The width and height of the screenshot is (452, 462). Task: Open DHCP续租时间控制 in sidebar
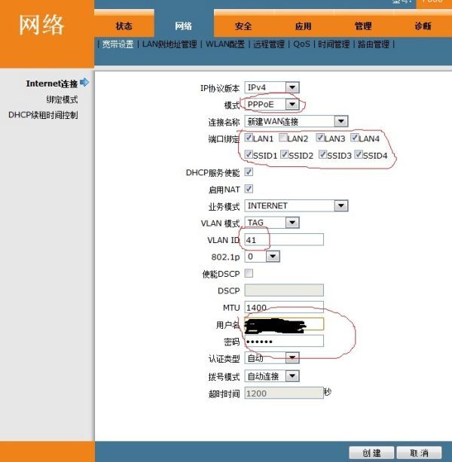43,115
